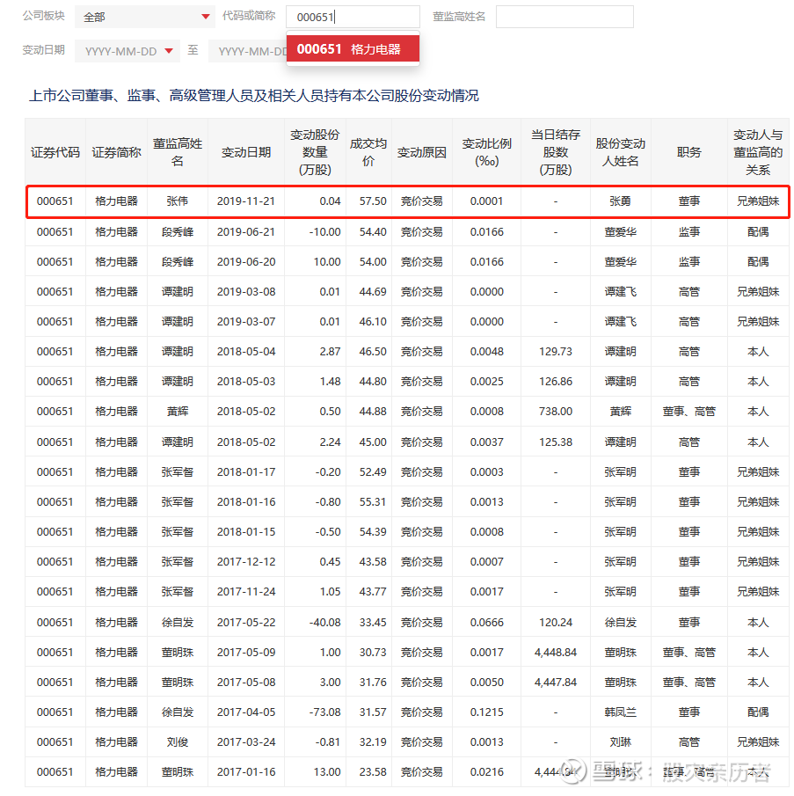The width and height of the screenshot is (794, 796).
Task: Click 张勇 in the first row
Action: point(620,201)
